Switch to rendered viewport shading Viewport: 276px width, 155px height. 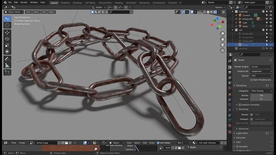(215, 12)
